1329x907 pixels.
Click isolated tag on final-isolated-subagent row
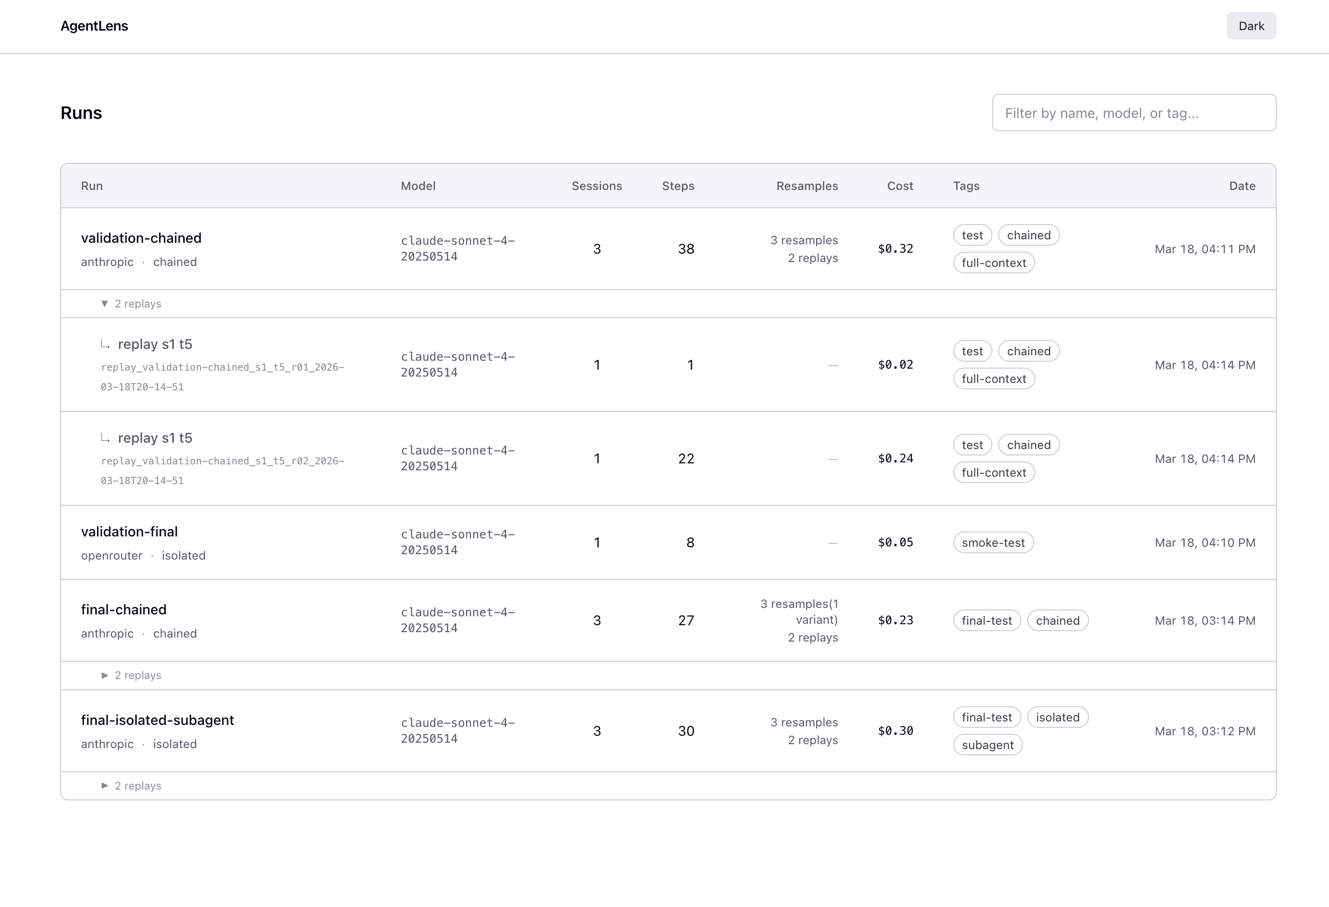(x=1057, y=717)
